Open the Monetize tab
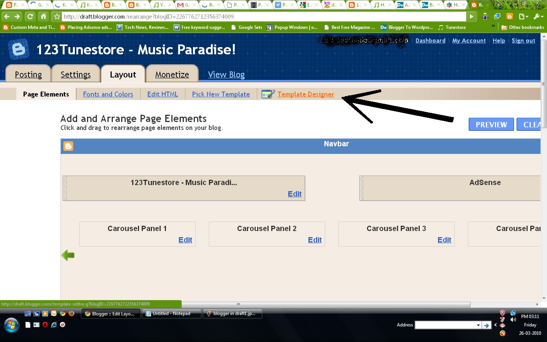547x342 pixels. tap(172, 74)
